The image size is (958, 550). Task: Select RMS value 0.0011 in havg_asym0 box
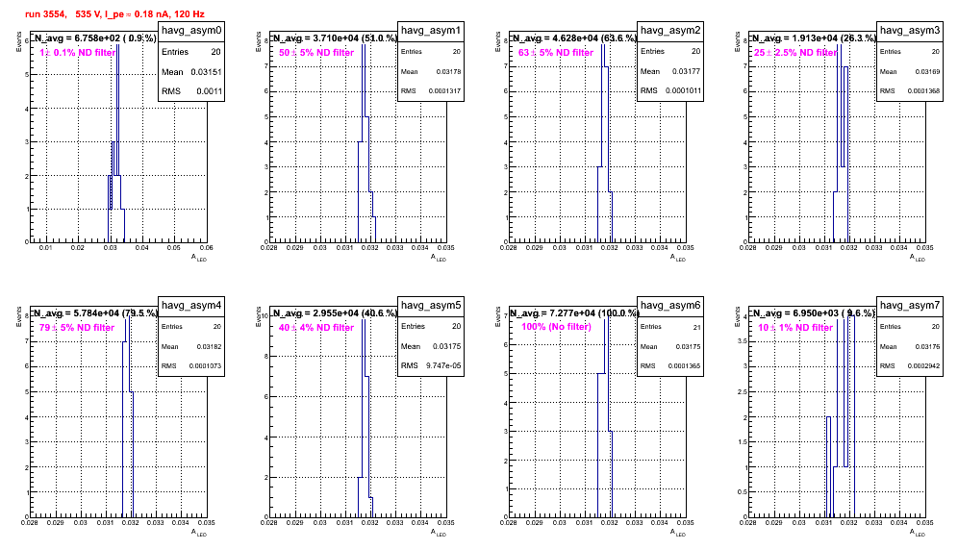pyautogui.click(x=209, y=91)
